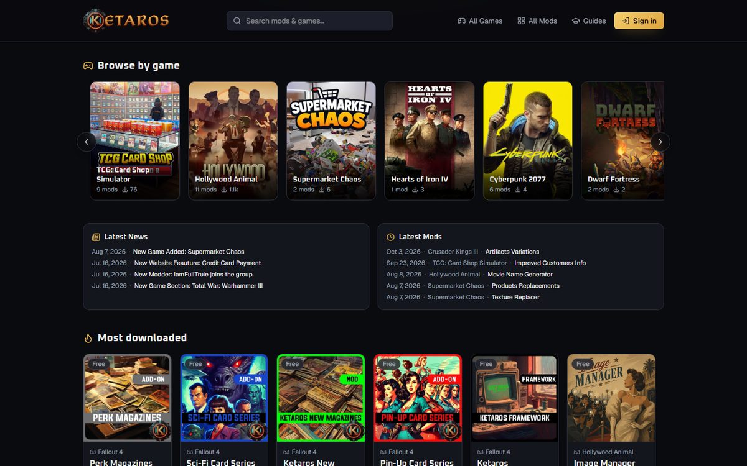This screenshot has width=747, height=466.
Task: Open Pin-Up Card Series mod thumbnail
Action: pos(418,398)
